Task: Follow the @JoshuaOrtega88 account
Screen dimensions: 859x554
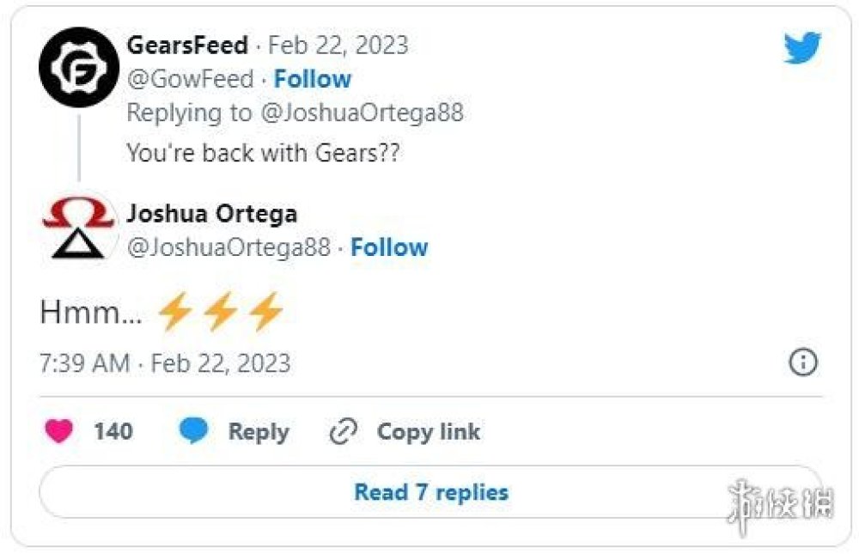Action: 389,247
